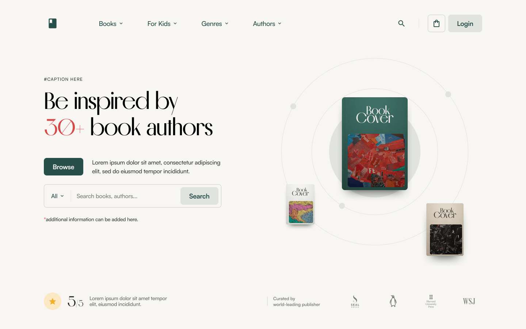Image resolution: width=526 pixels, height=329 pixels.
Task: Open the All category filter dropdown
Action: 57,196
